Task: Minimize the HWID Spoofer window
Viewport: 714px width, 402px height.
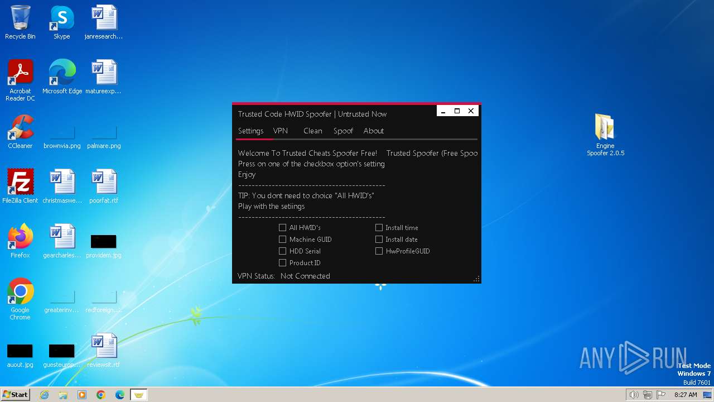Action: (x=443, y=111)
